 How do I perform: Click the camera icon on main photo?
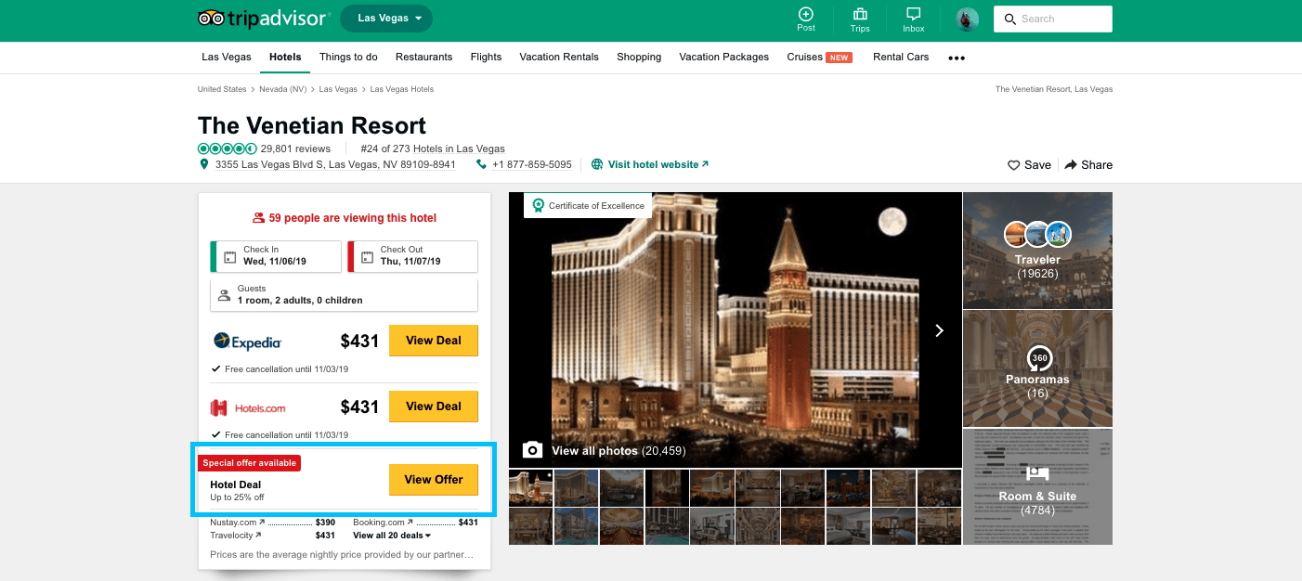(x=532, y=450)
